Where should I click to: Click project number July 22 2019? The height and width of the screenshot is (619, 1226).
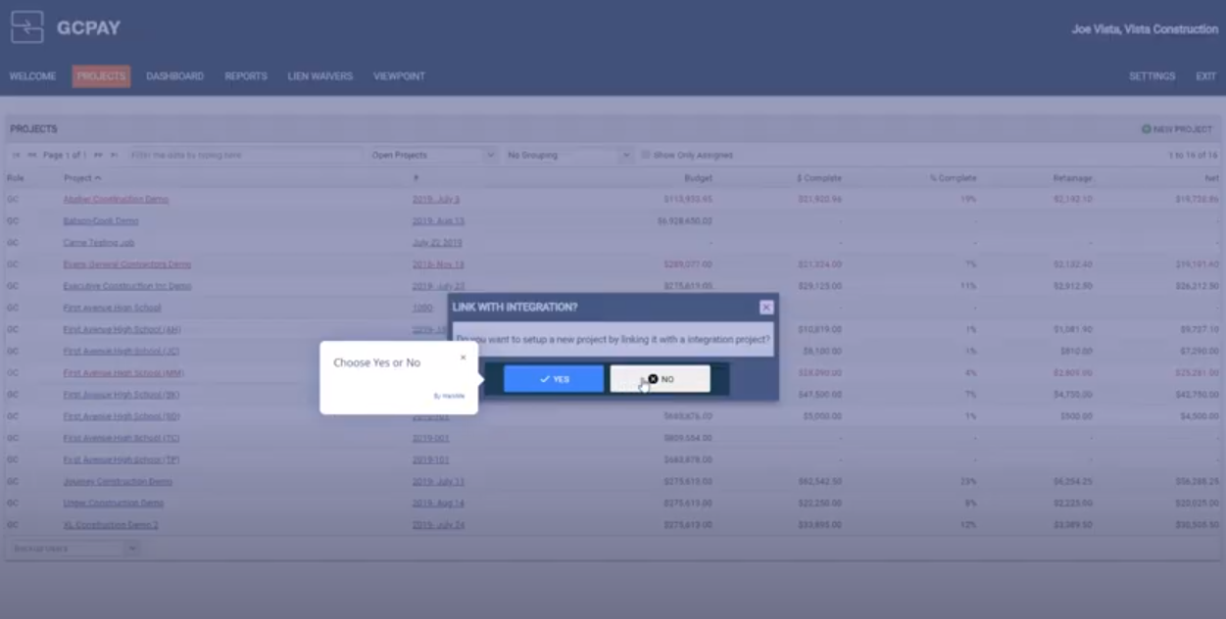[x=437, y=243]
